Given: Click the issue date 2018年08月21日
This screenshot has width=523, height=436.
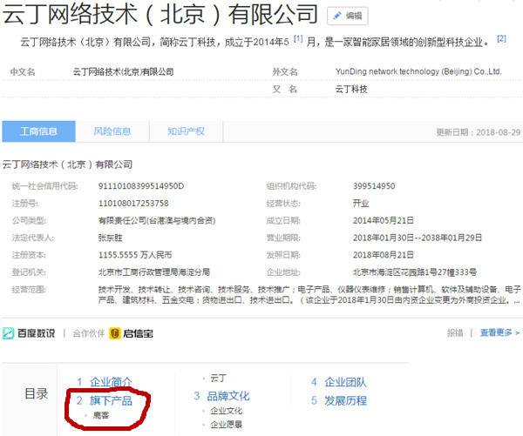Looking at the screenshot, I should tap(384, 255).
